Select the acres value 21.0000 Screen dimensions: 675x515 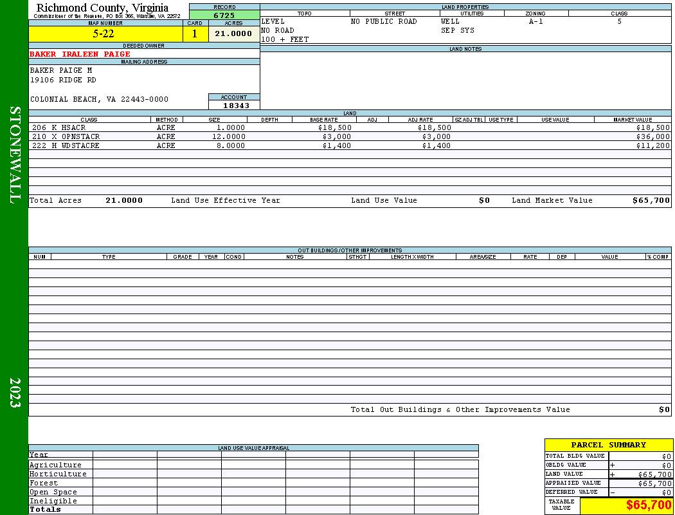(x=234, y=34)
